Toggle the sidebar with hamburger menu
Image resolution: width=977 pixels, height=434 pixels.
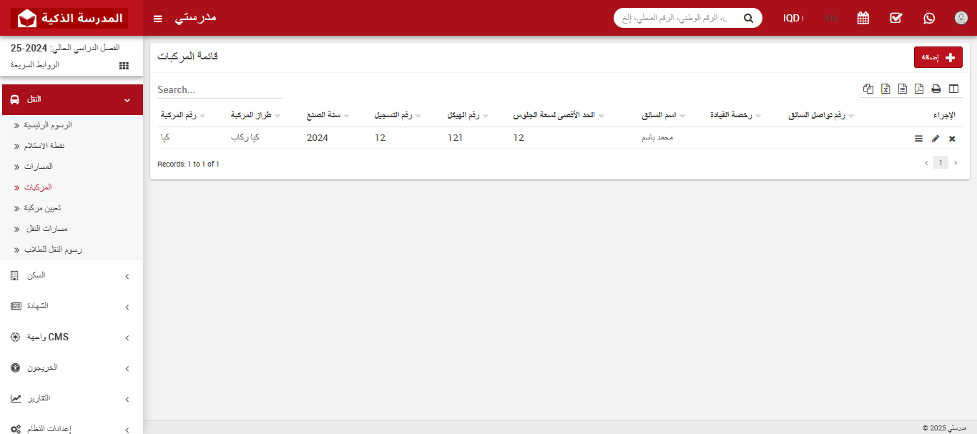coord(158,18)
